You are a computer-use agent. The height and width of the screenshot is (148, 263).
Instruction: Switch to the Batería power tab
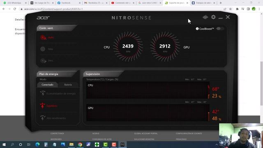pos(68,85)
